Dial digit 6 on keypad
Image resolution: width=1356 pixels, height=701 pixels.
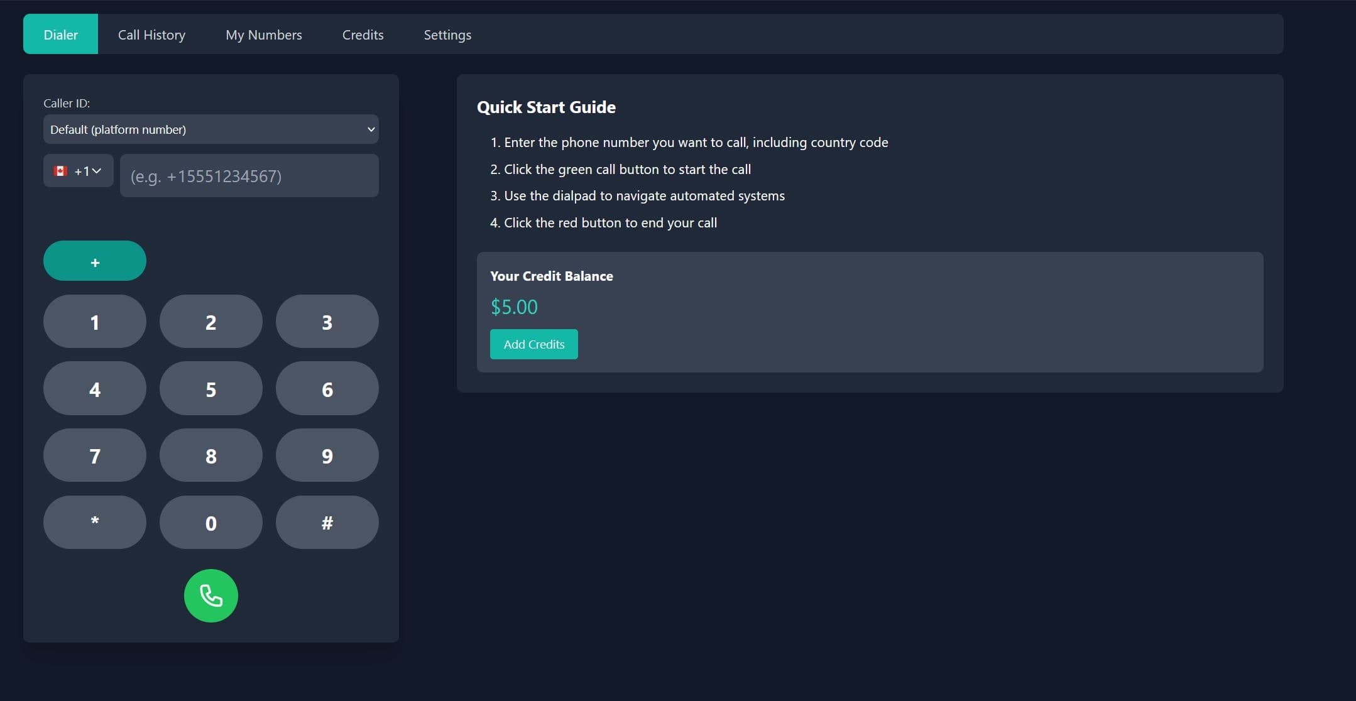point(327,388)
